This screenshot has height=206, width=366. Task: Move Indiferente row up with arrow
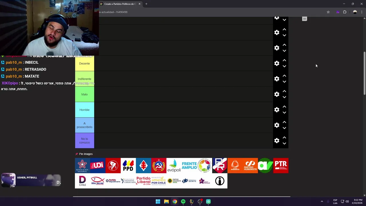284,76
